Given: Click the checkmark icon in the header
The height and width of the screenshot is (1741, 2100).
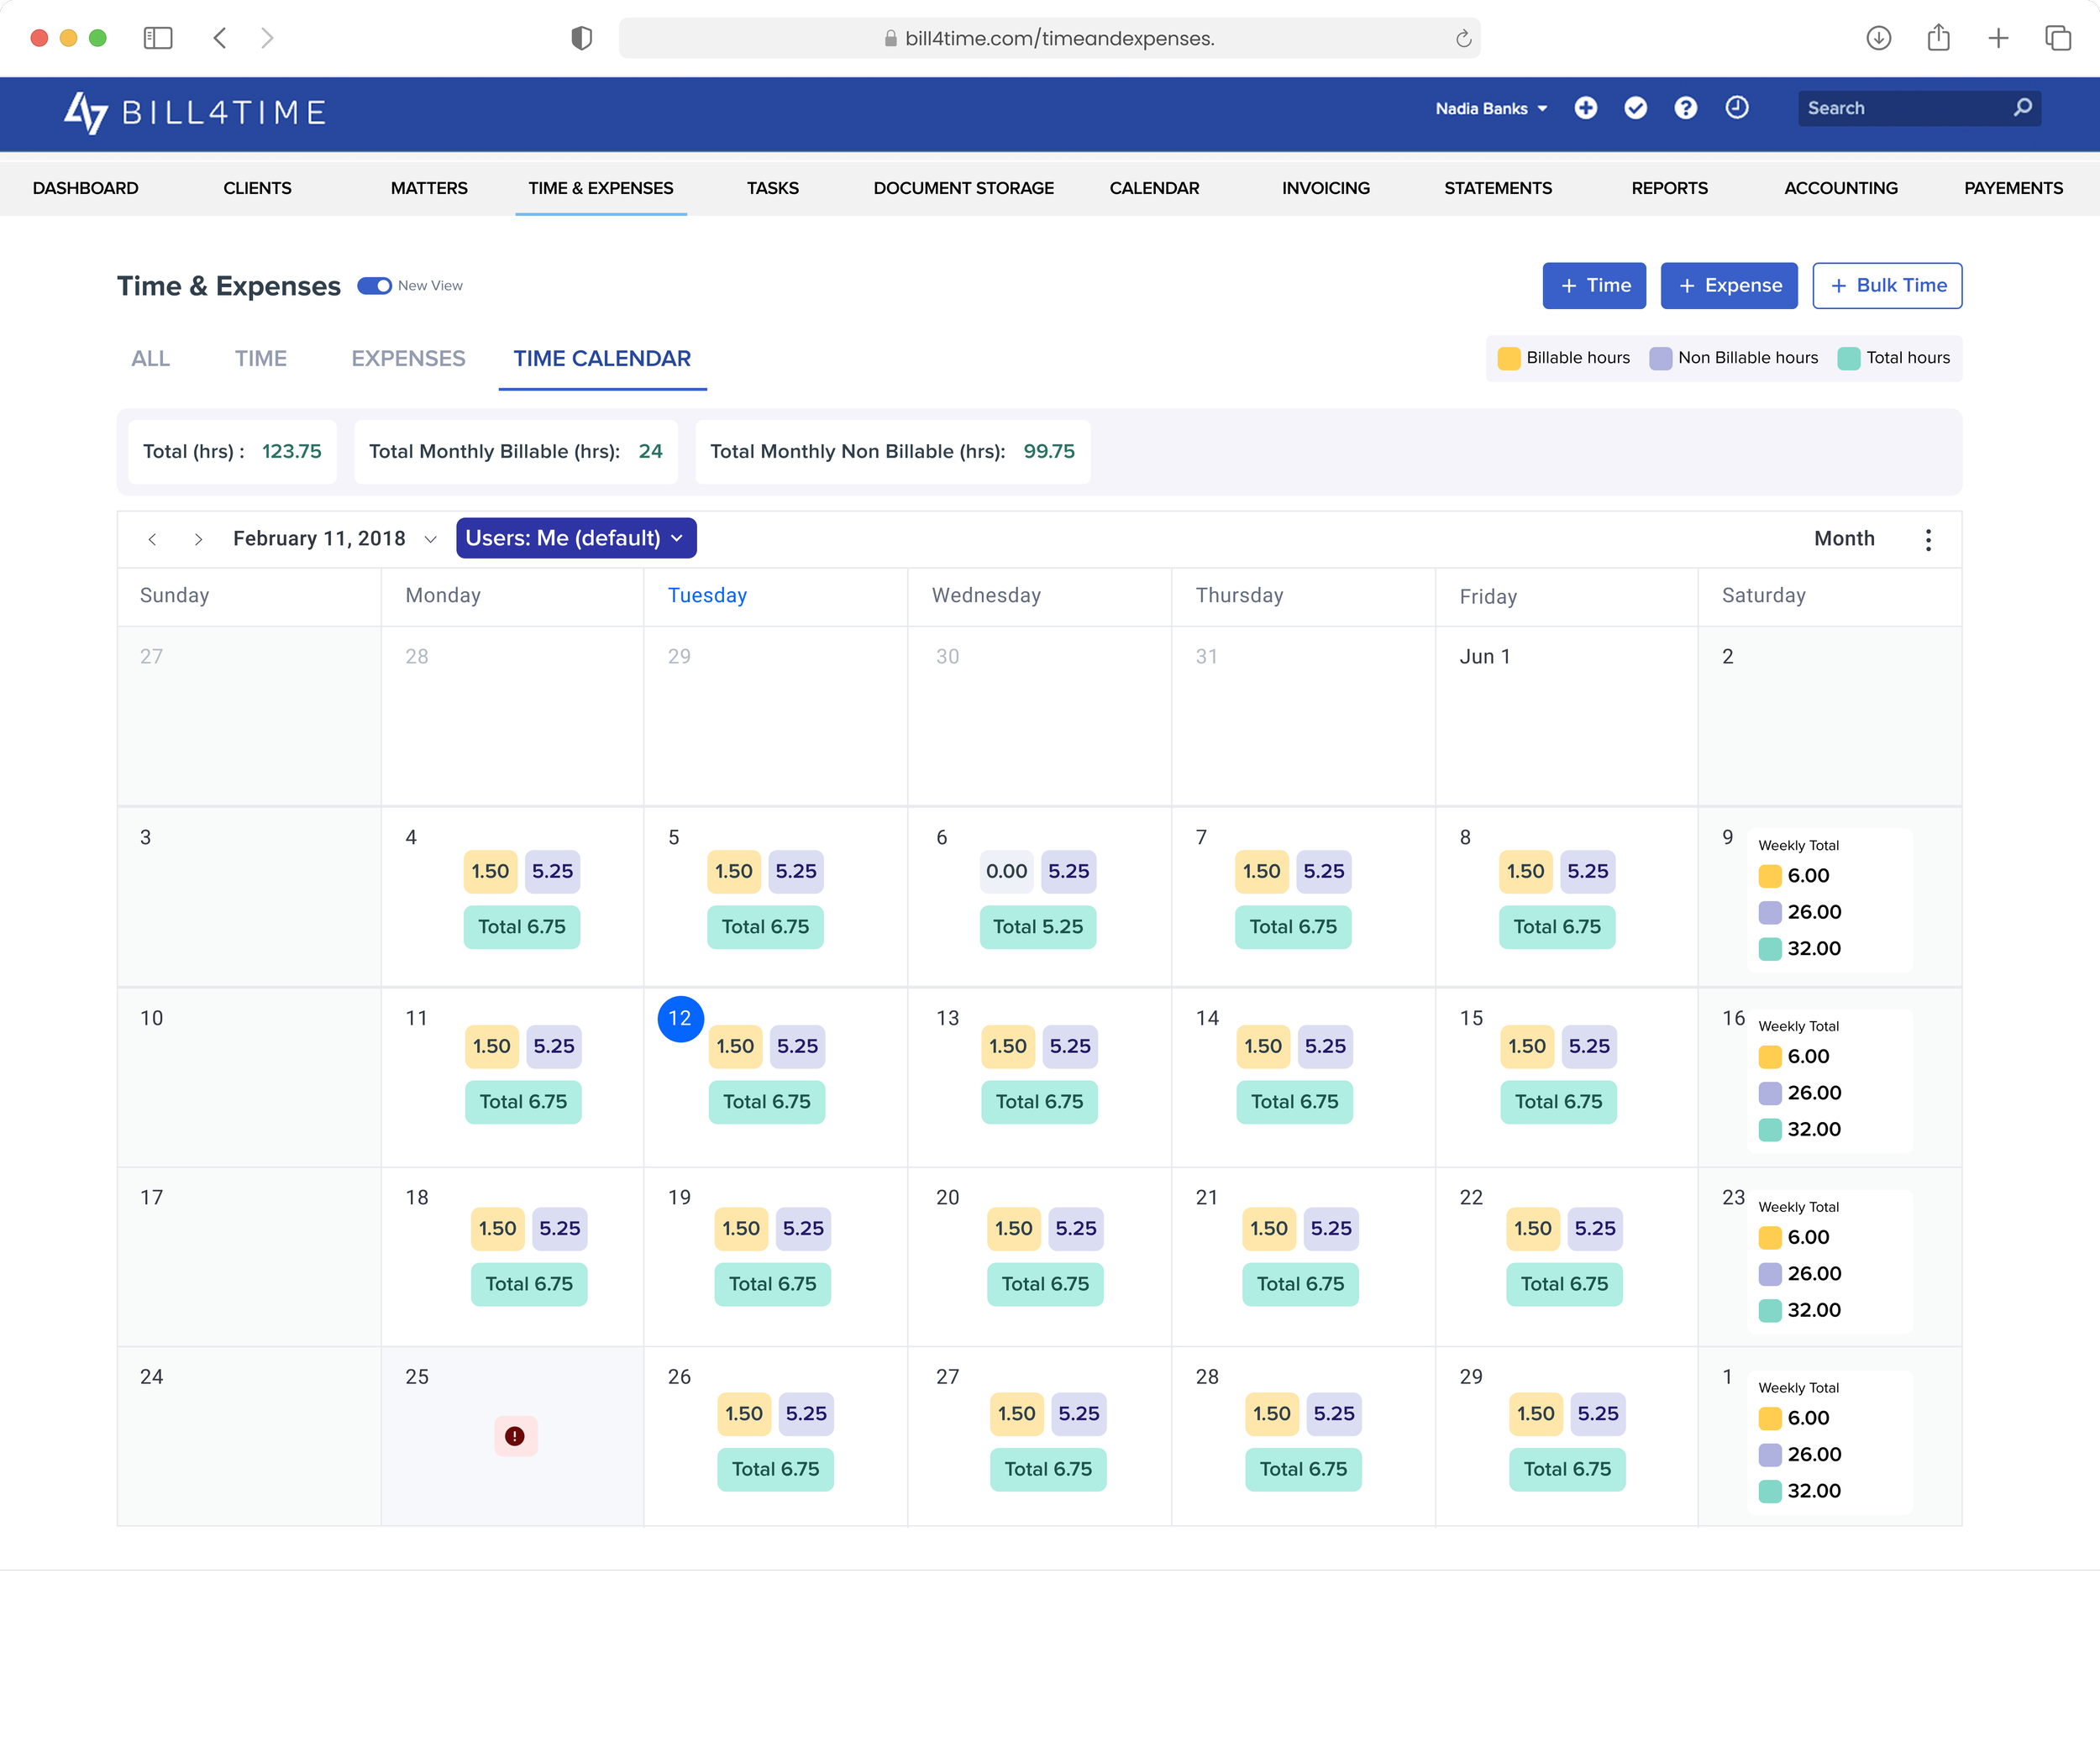Looking at the screenshot, I should click(x=1637, y=107).
